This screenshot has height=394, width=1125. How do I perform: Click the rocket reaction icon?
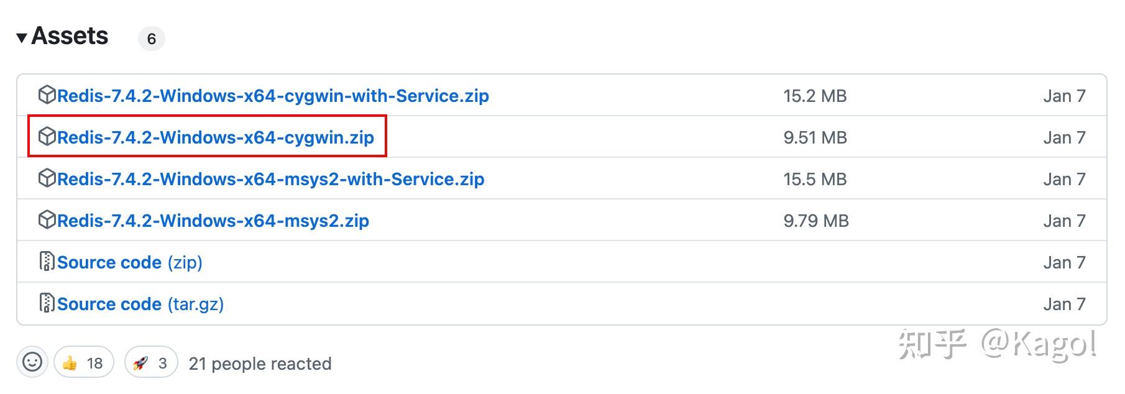(142, 362)
